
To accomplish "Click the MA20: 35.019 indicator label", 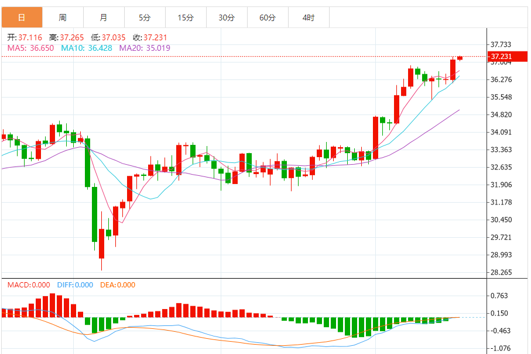I will [x=145, y=48].
